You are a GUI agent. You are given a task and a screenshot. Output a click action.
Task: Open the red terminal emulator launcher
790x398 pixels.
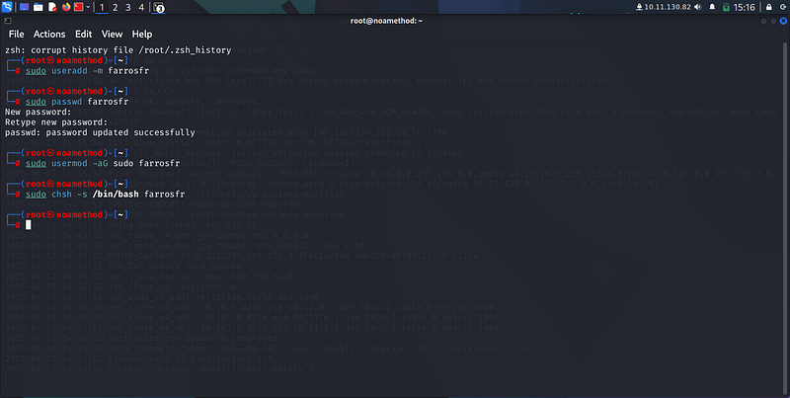tap(79, 7)
